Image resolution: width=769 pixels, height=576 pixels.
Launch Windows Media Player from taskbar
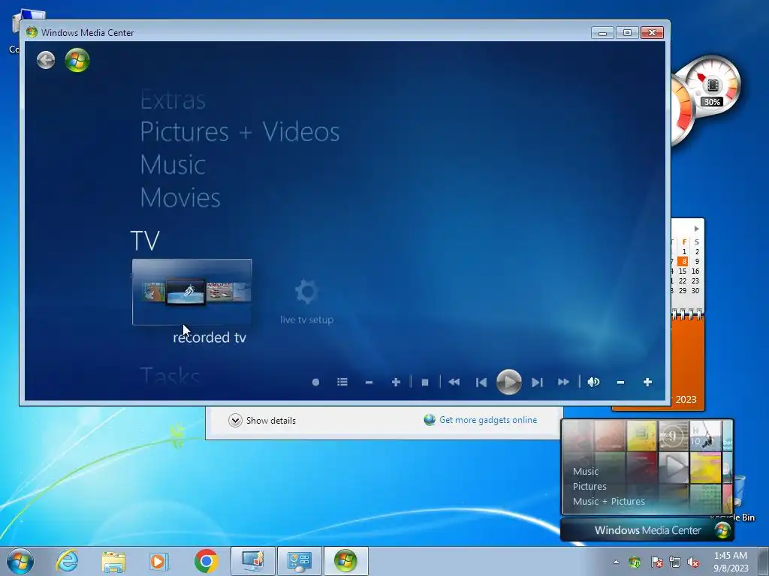click(x=158, y=561)
